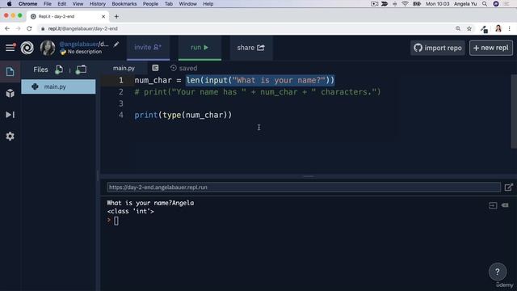Close the Repl.it day-2-end tab
The image size is (517, 291).
[103, 16]
